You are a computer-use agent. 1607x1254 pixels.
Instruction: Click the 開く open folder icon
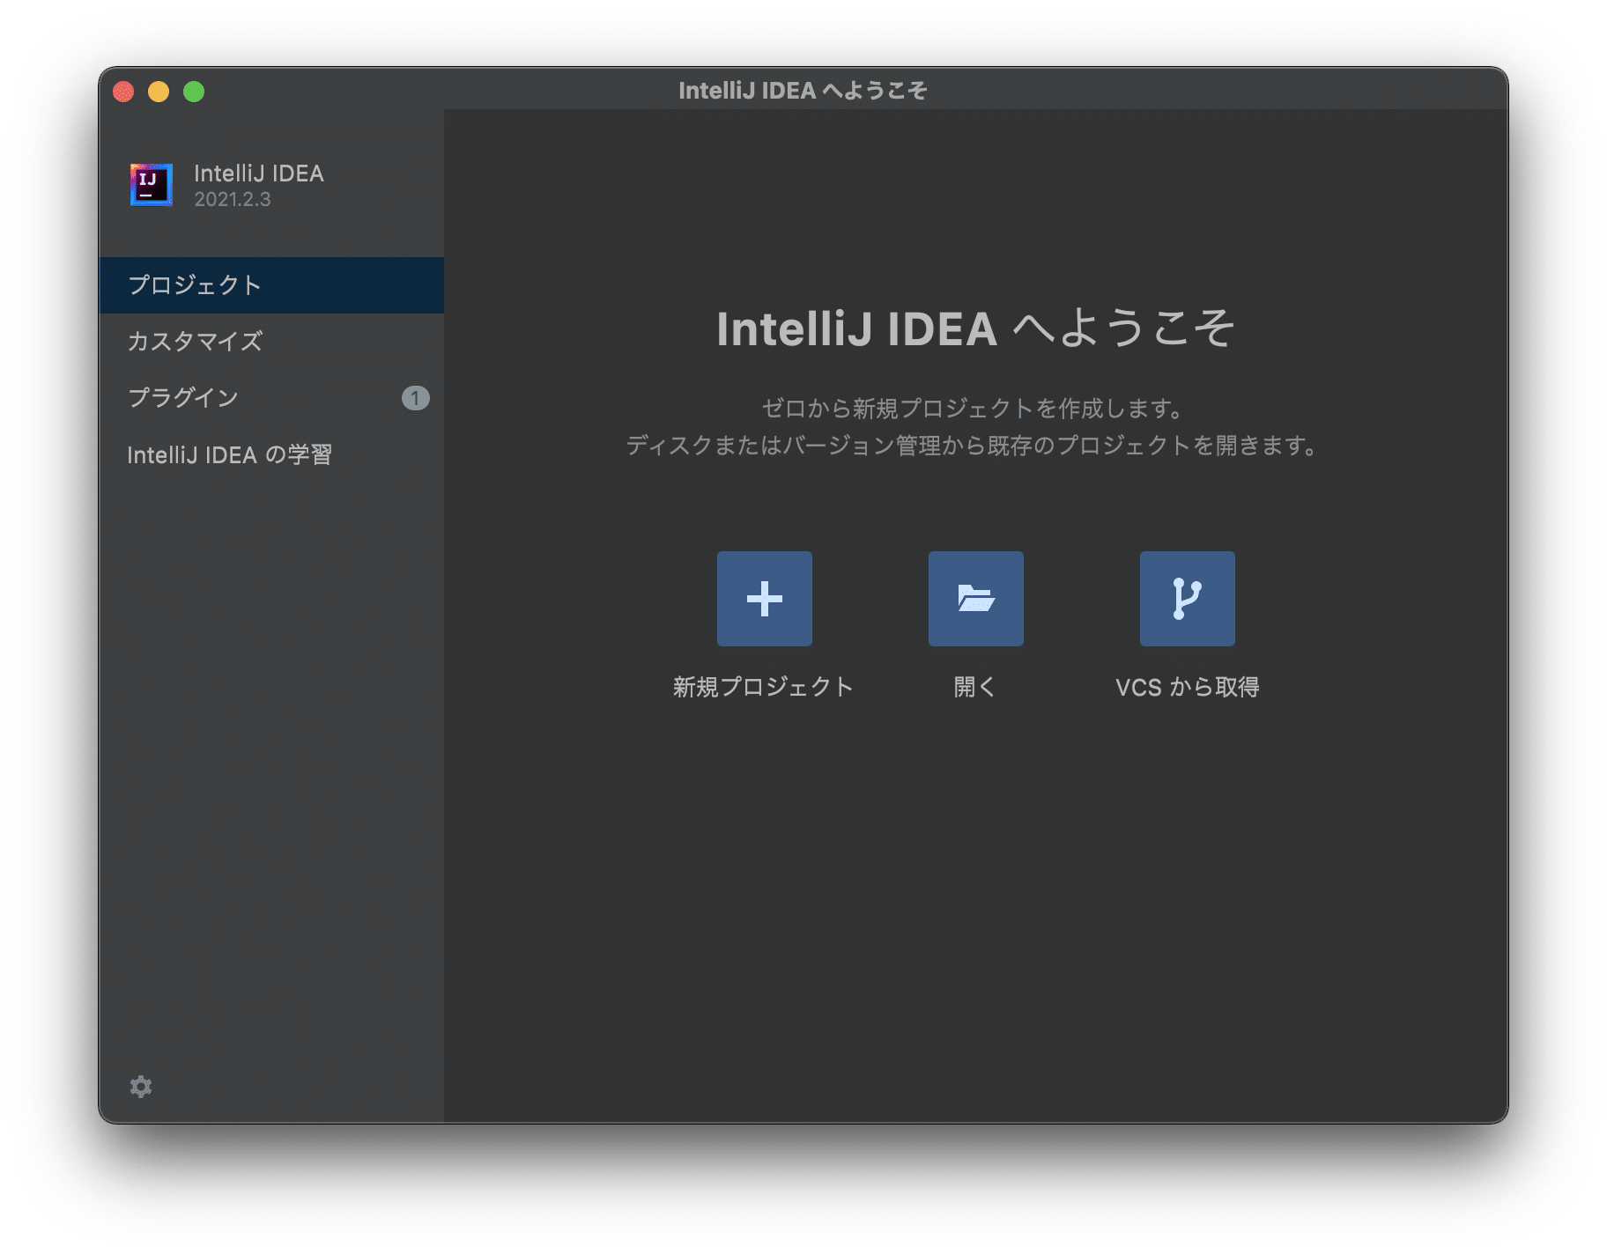[x=975, y=599]
